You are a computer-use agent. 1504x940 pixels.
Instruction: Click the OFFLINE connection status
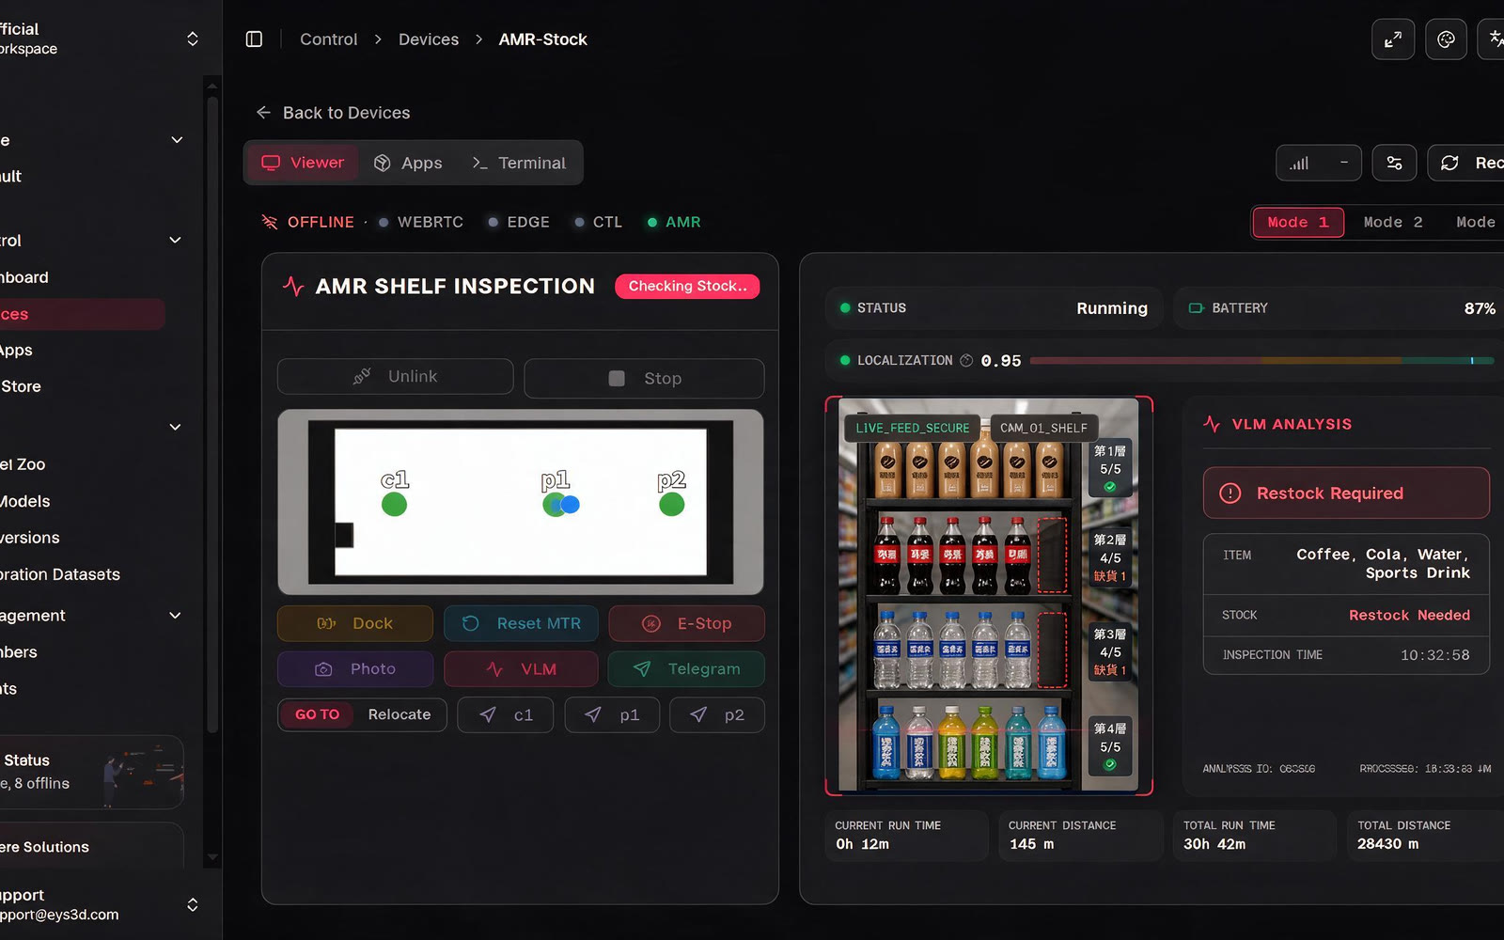point(308,222)
